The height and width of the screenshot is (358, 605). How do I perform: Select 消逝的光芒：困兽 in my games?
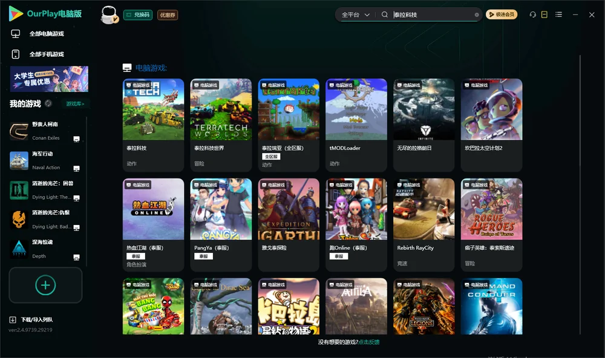(45, 190)
